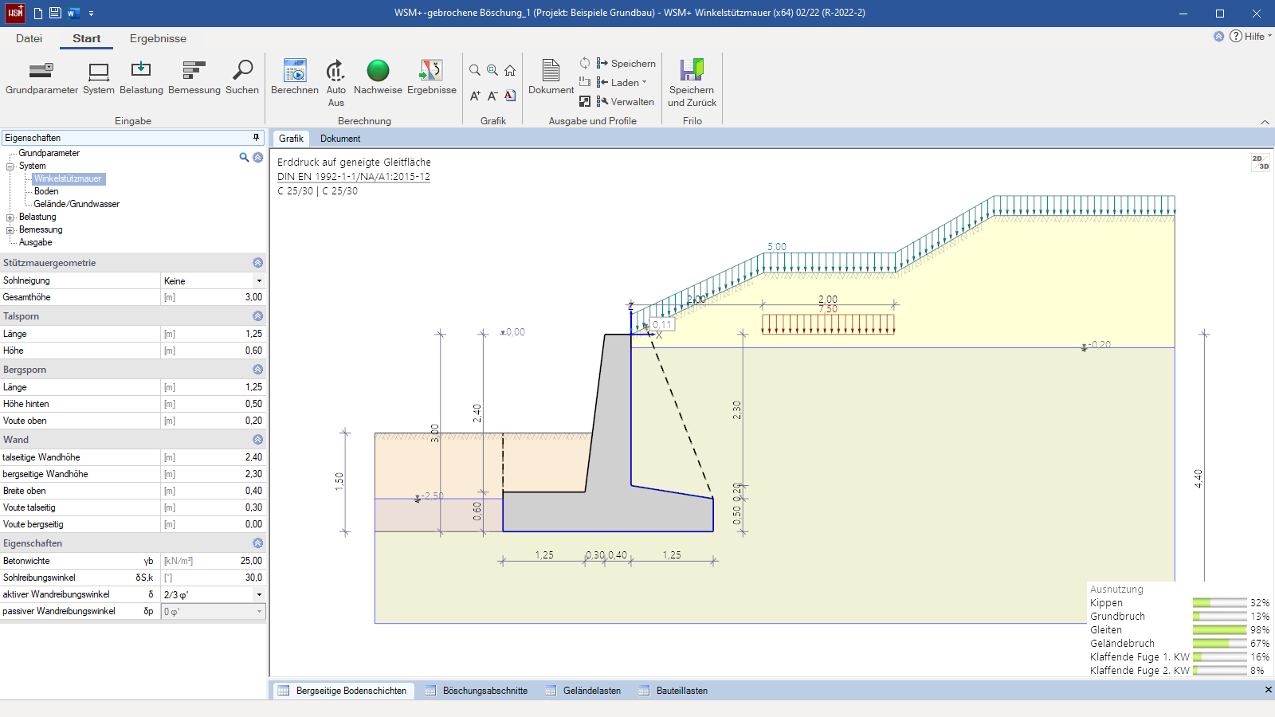Open the Grundparameter input
The width and height of the screenshot is (1275, 717).
coord(41,78)
